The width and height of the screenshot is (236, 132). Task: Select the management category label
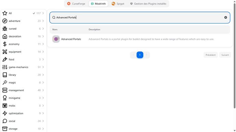pos(16,90)
